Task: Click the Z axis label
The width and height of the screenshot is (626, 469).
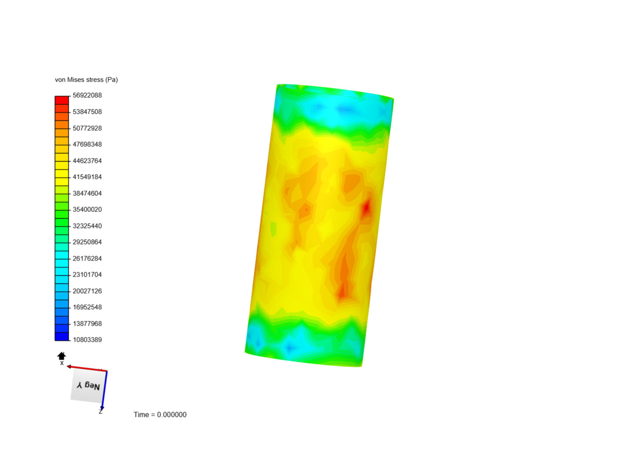Action: coord(100,411)
